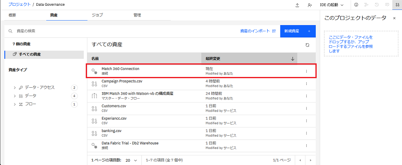Click 資産のインポート link
This screenshot has height=165, width=402.
coord(258,31)
